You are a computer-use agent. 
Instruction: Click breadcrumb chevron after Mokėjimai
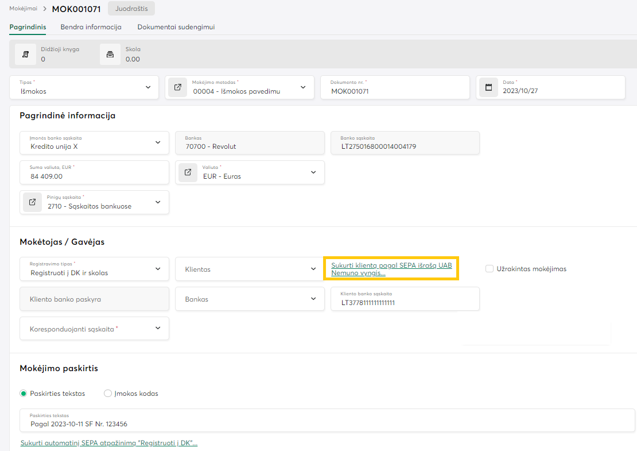pos(45,9)
